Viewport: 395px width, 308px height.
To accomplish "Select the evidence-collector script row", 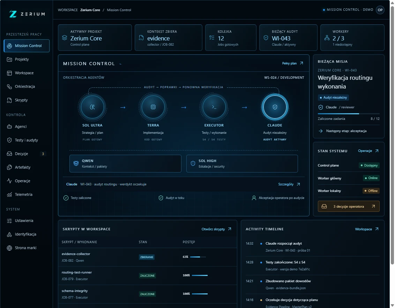I will click(x=148, y=257).
